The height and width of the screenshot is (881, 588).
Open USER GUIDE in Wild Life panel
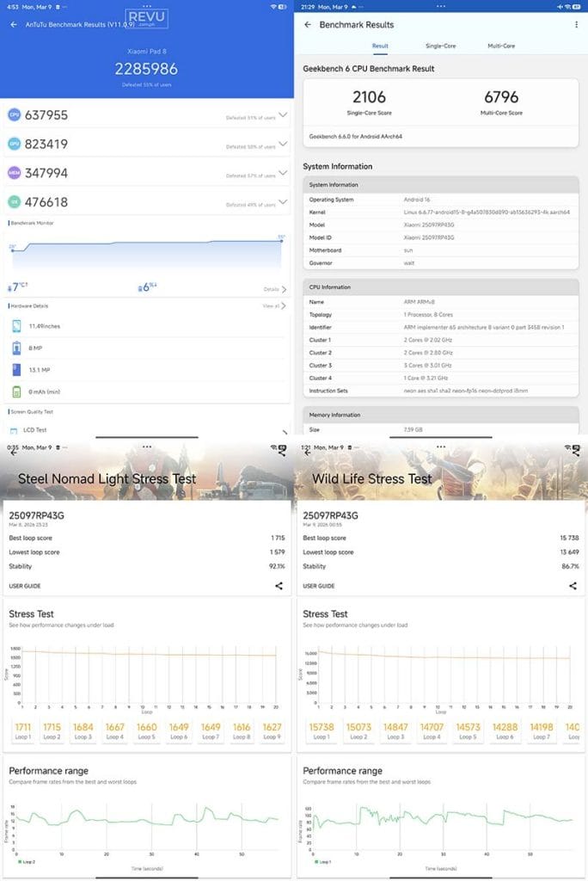[318, 586]
